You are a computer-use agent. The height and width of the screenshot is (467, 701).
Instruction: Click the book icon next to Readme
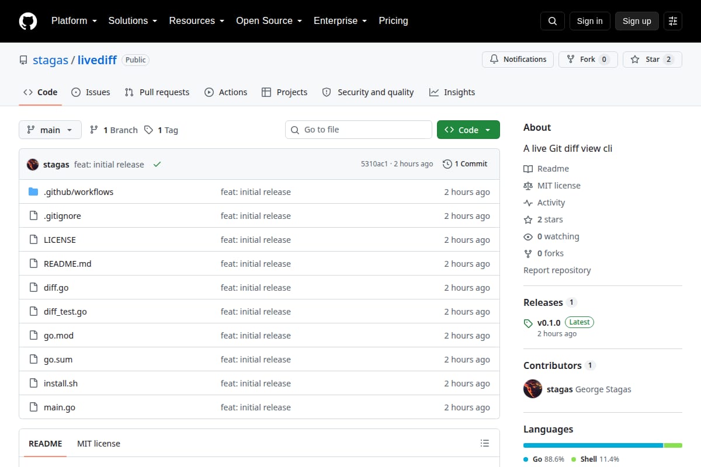click(528, 169)
